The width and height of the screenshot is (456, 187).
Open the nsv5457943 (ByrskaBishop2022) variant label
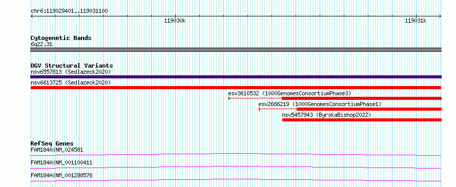tap(326, 115)
